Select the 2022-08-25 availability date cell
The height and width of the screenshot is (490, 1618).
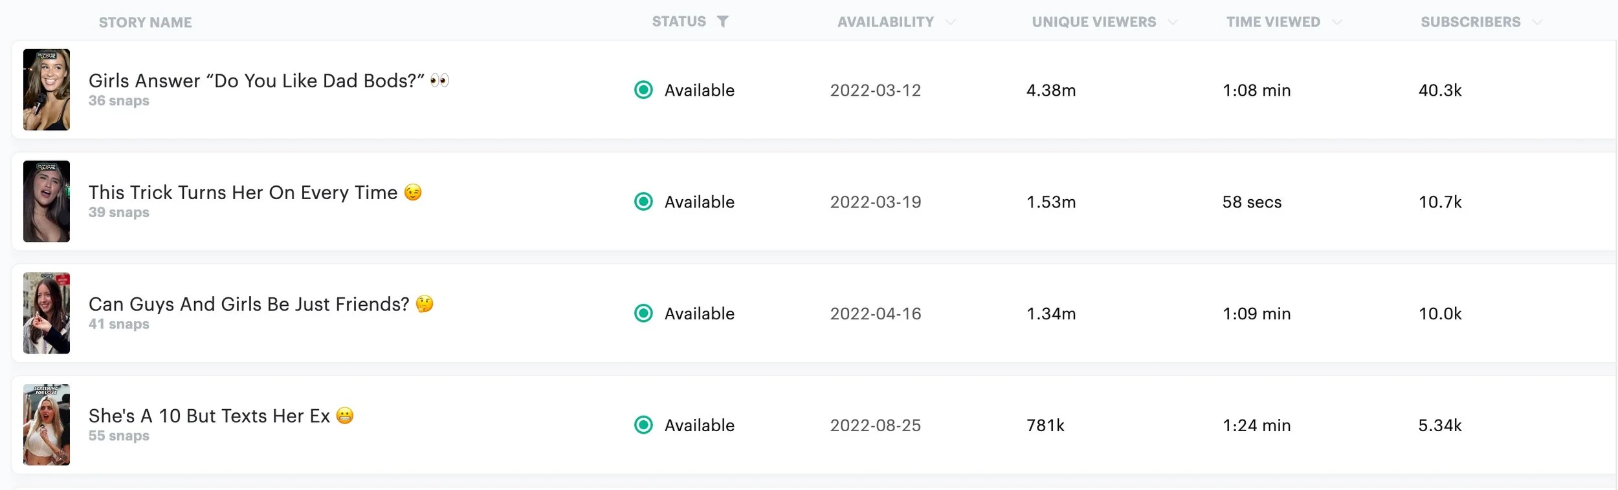876,425
